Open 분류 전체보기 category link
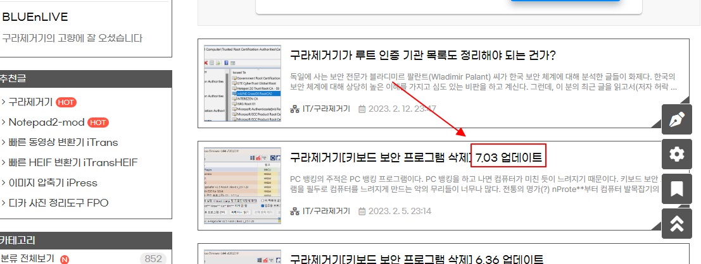Screen dimensions: 701x264 coord(27,259)
